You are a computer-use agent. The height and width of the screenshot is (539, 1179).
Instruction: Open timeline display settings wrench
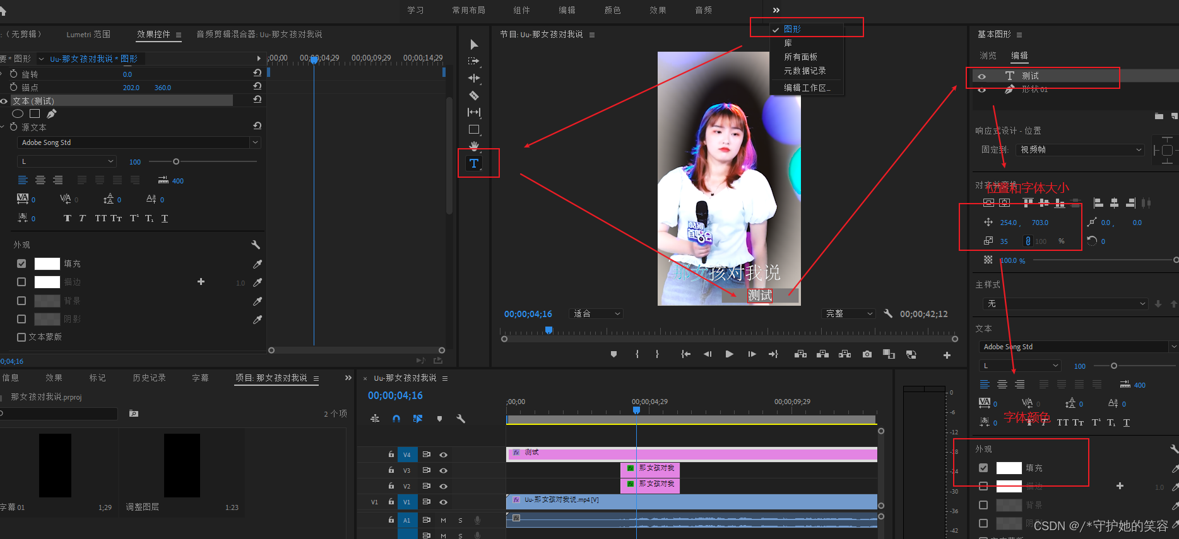(461, 419)
